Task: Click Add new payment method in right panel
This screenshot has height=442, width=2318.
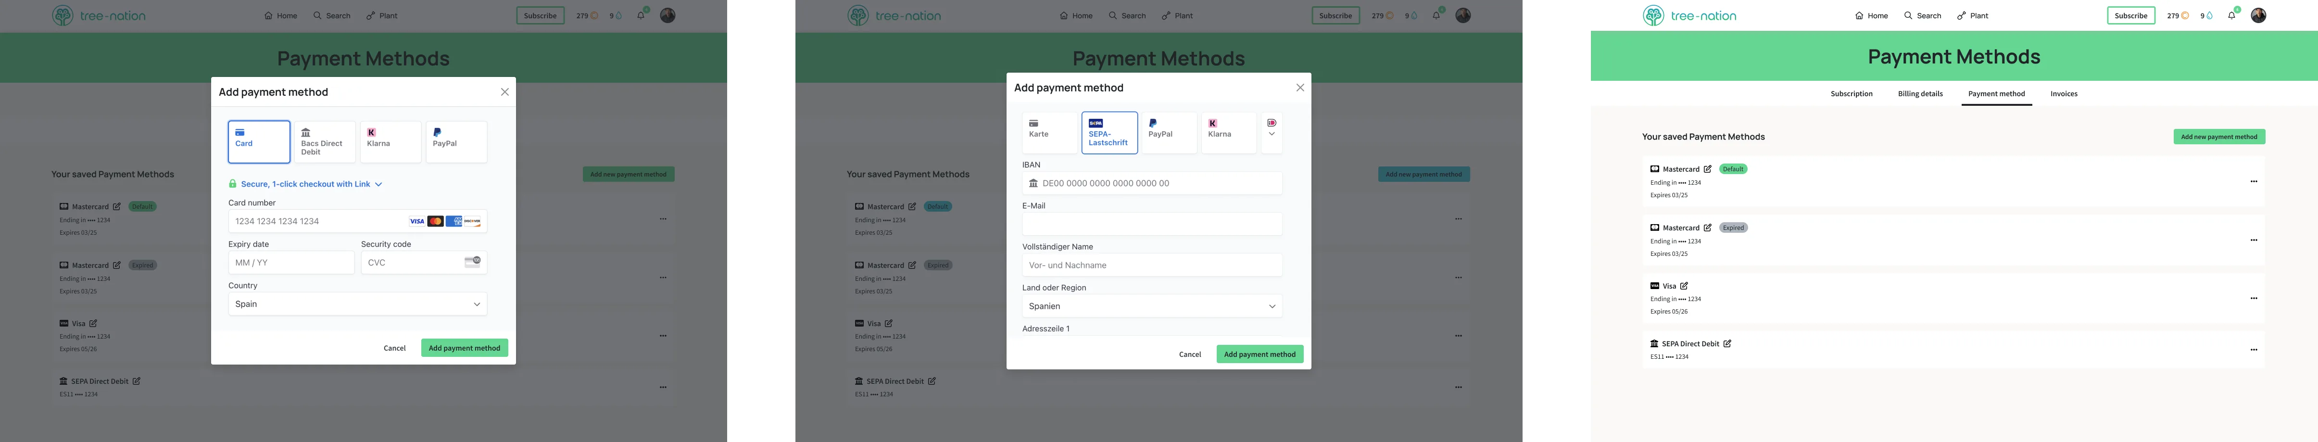Action: point(2219,137)
